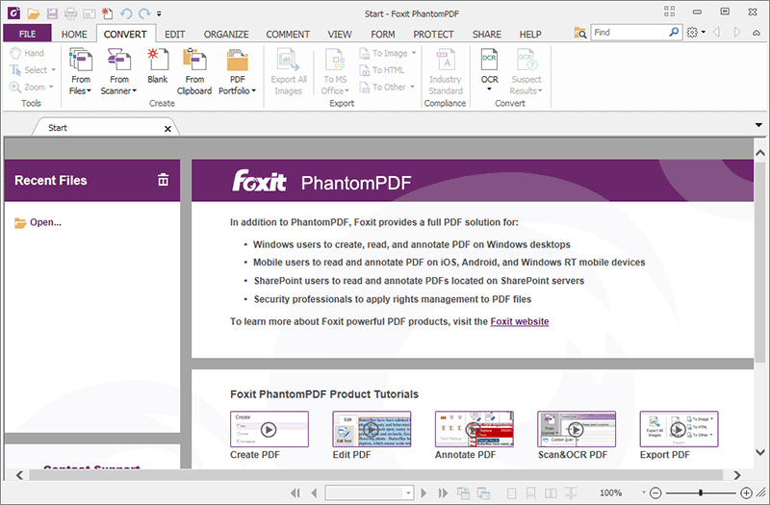This screenshot has height=505, width=770.
Task: Go to previous page arrow
Action: coord(315,492)
